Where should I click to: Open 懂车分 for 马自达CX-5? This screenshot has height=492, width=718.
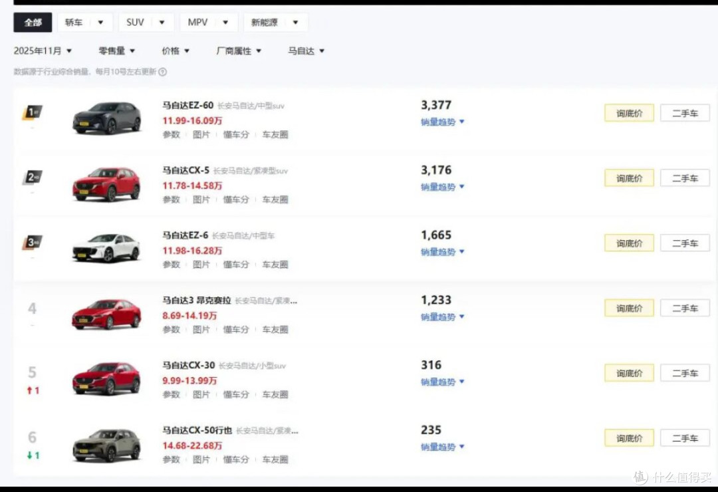pyautogui.click(x=236, y=199)
